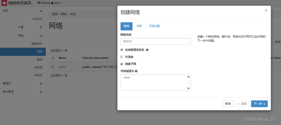
Task: Select nova in 可用域提示 list
Action: point(126,78)
